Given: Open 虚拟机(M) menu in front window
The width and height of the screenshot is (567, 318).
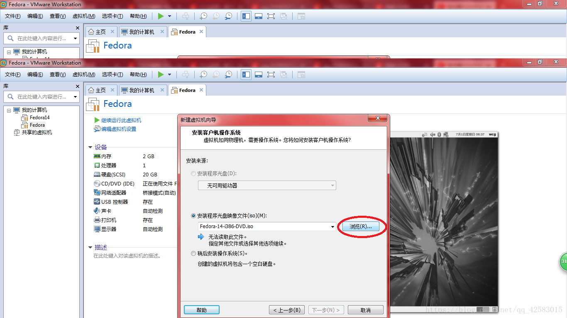Looking at the screenshot, I should (84, 75).
